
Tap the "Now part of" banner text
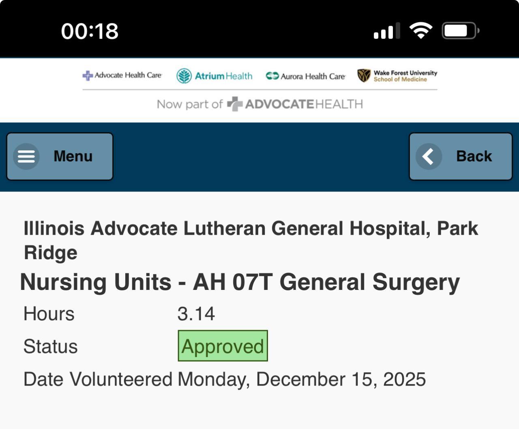click(189, 105)
